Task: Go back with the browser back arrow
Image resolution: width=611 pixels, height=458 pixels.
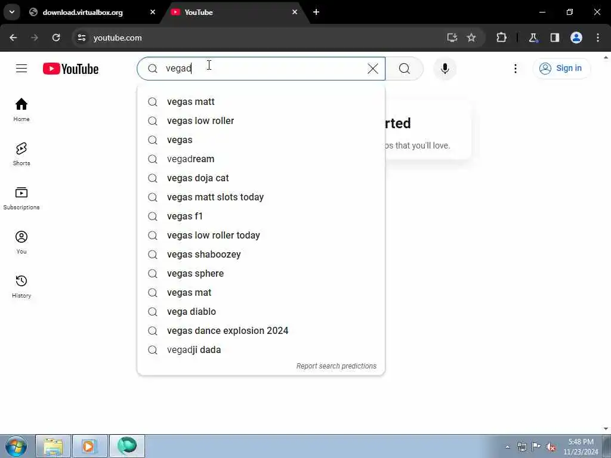Action: tap(13, 38)
